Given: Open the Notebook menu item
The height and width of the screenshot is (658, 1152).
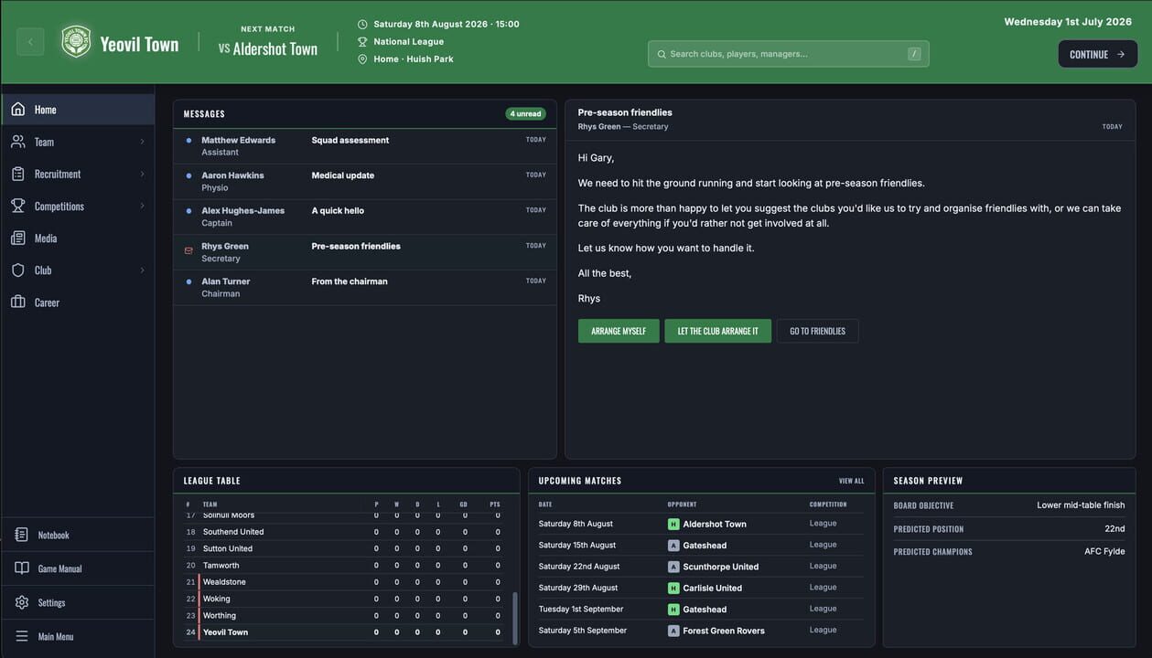Looking at the screenshot, I should pyautogui.click(x=78, y=535).
